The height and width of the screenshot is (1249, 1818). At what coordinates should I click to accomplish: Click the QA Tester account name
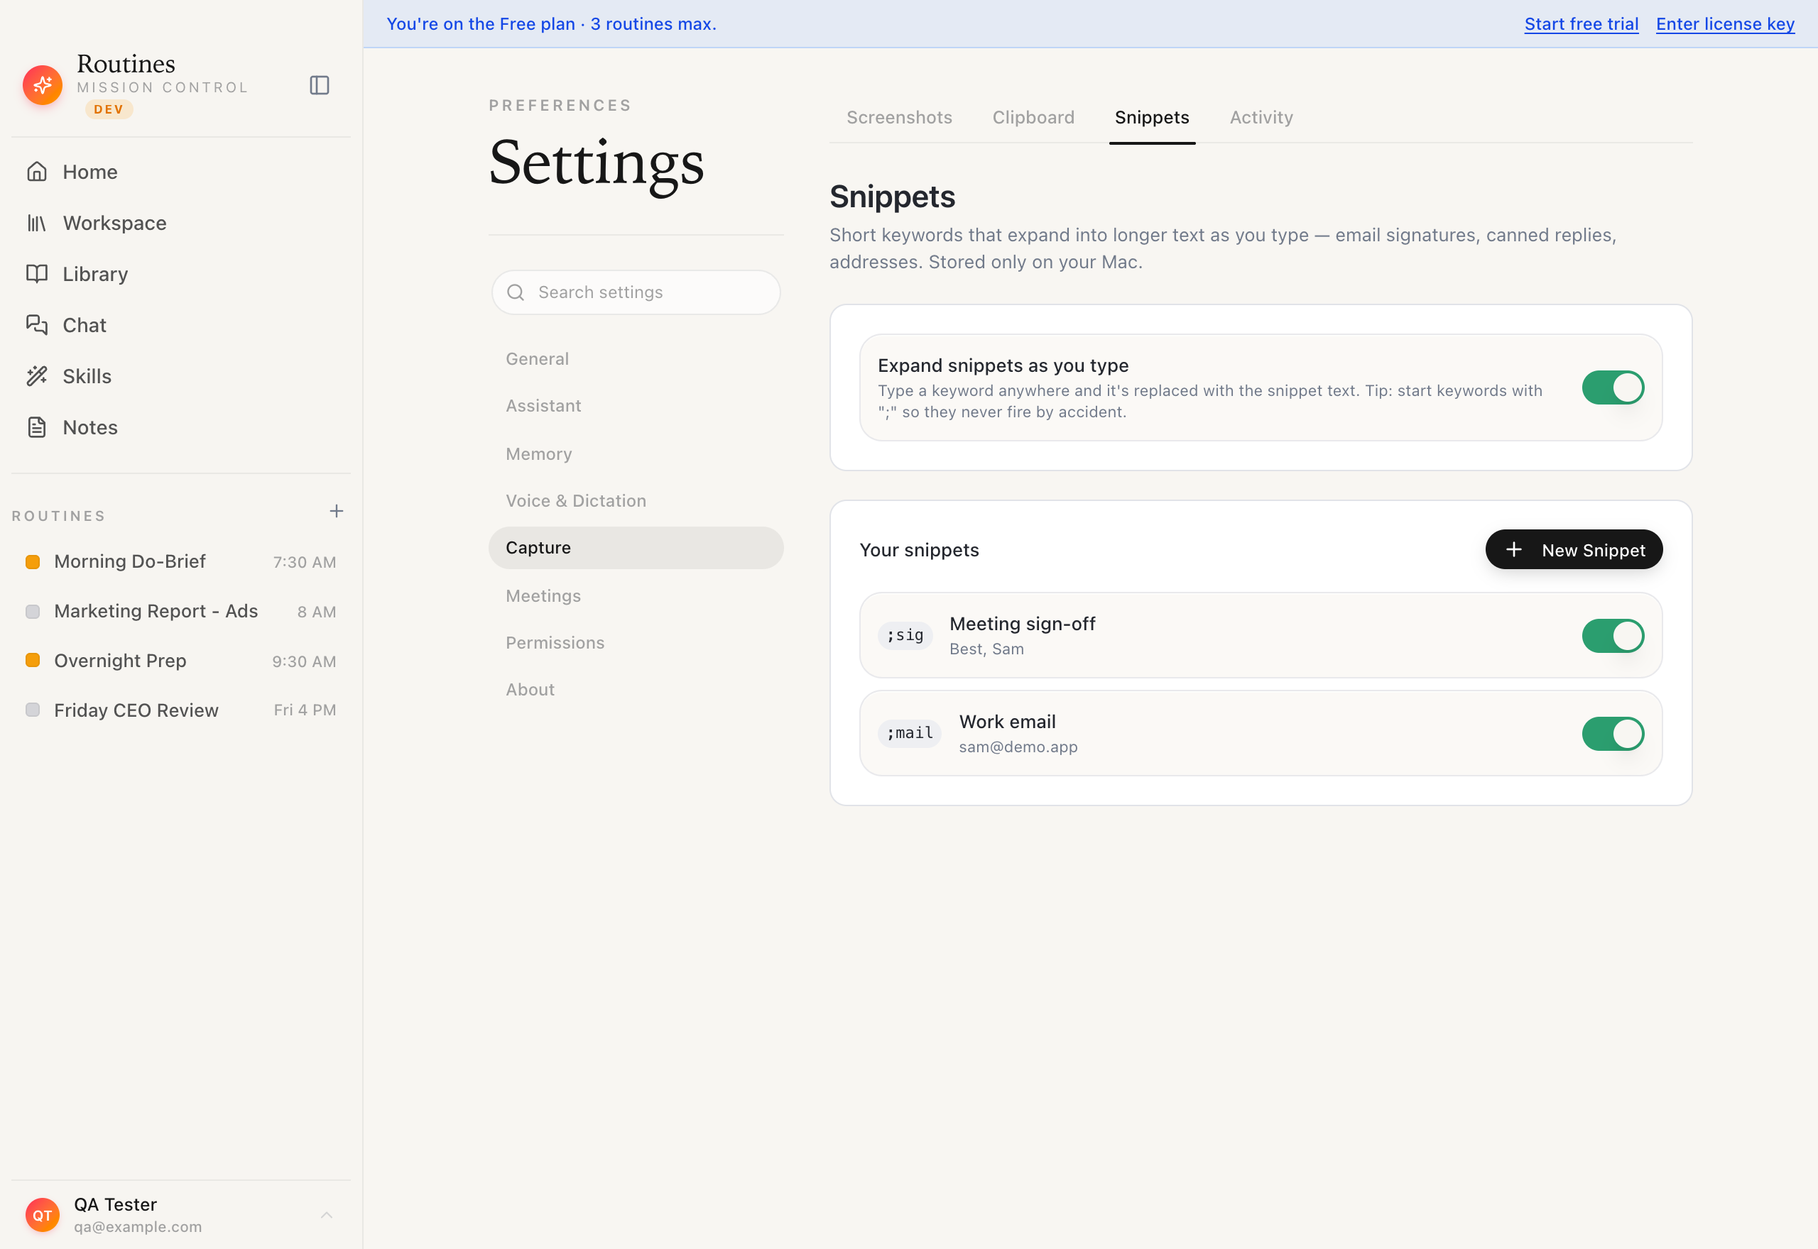point(115,1204)
